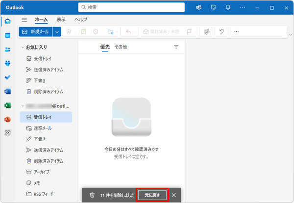This screenshot has height=203, width=294.
Task: Click the Undo toolbar icon
Action: (221, 32)
